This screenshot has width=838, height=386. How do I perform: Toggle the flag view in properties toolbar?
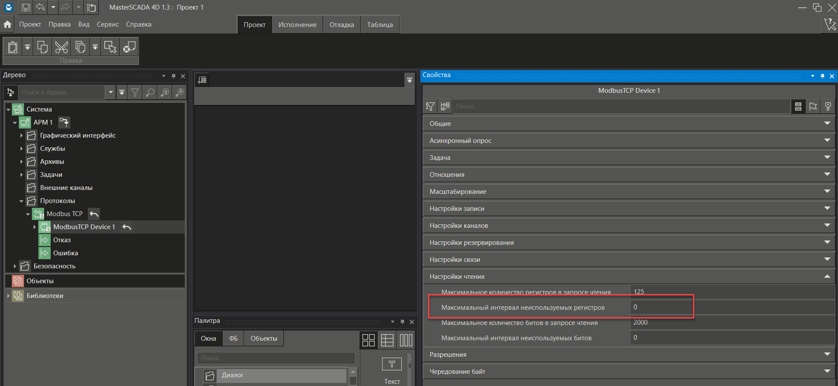[x=813, y=106]
